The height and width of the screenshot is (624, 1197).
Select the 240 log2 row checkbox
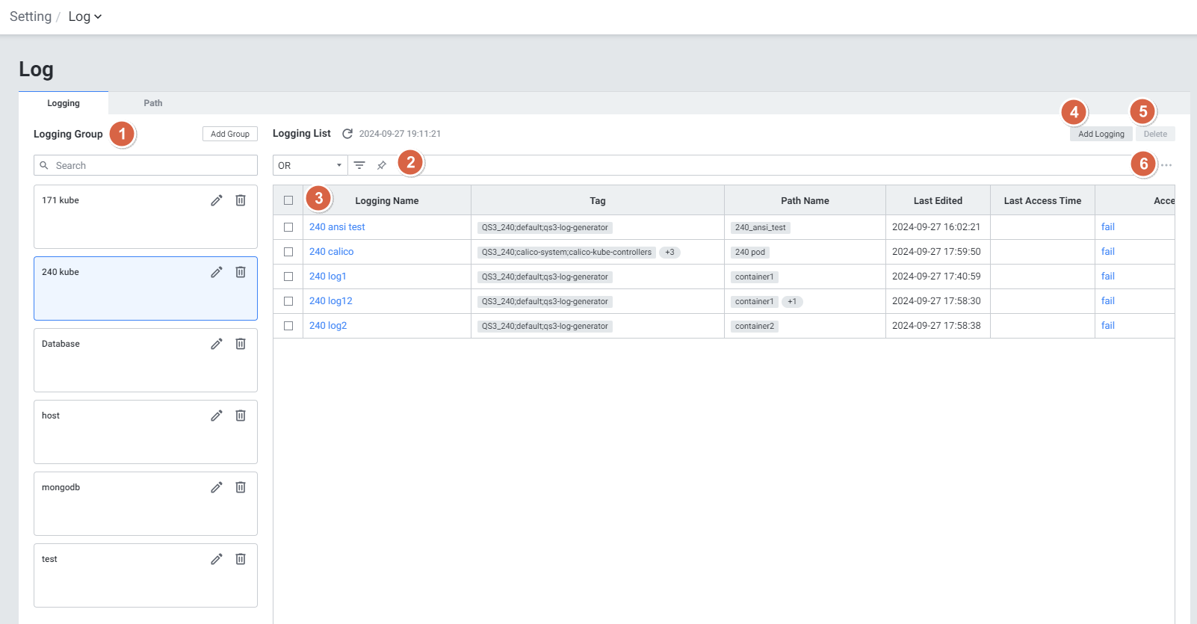pos(288,326)
